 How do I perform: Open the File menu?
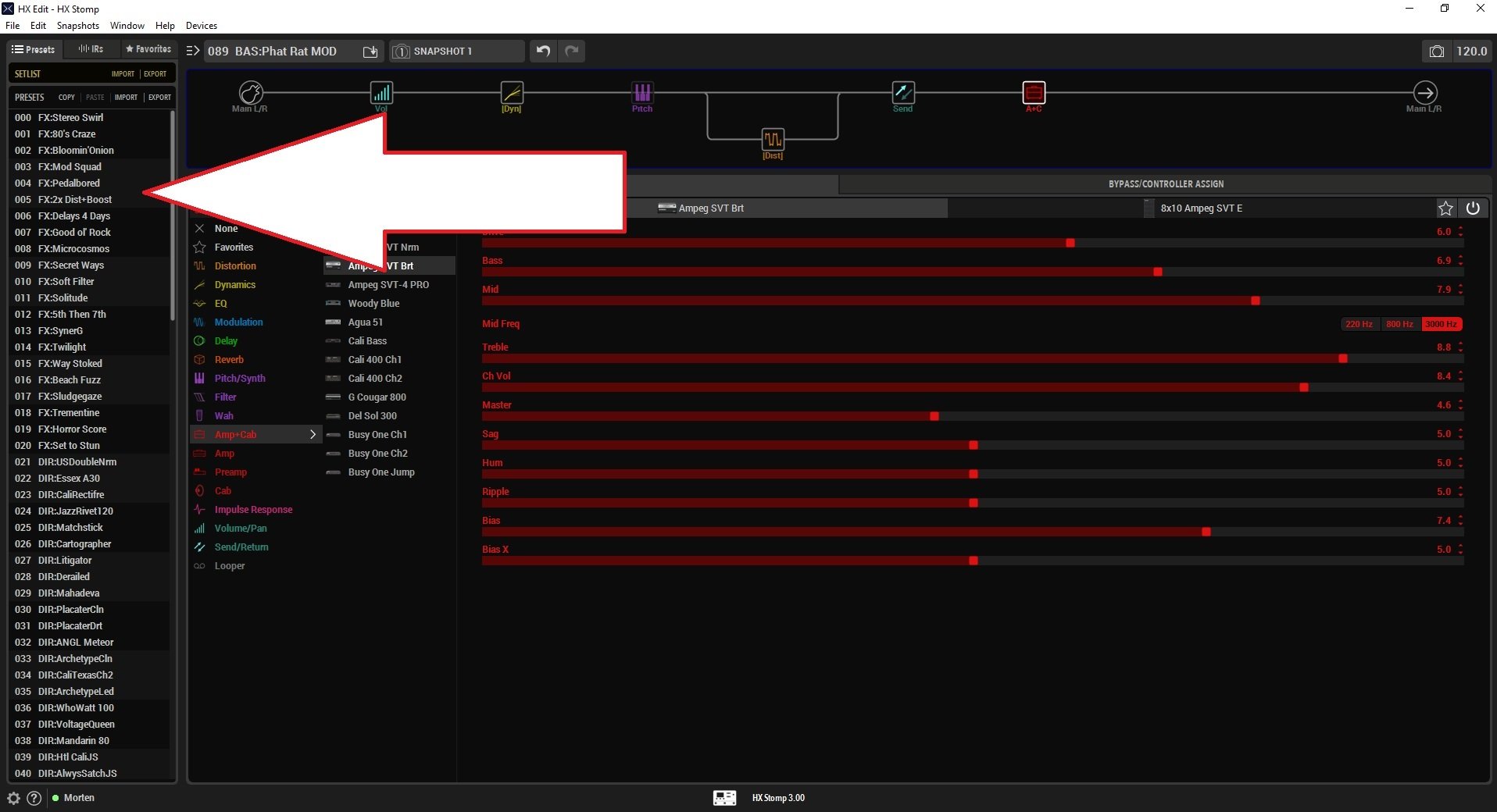point(13,26)
